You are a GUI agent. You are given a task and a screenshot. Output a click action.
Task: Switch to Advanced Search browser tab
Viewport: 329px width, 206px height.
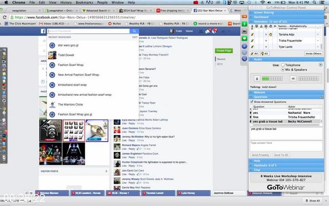98,10
